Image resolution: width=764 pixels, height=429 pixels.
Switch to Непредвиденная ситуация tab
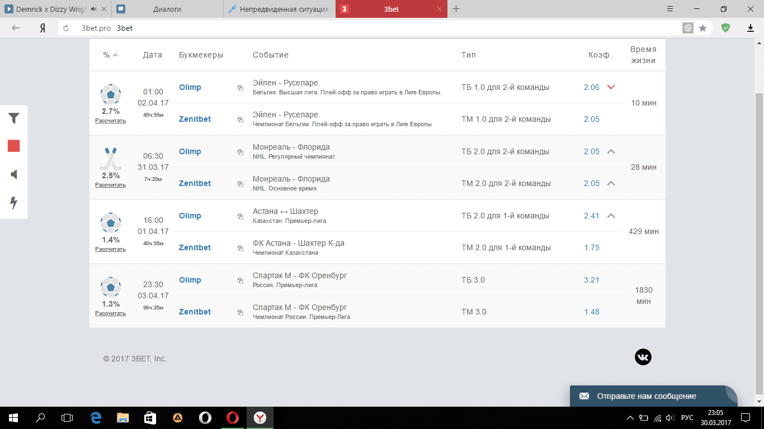click(279, 9)
